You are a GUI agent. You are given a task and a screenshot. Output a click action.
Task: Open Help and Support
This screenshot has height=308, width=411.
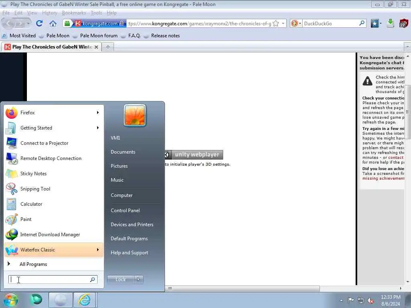coord(129,253)
